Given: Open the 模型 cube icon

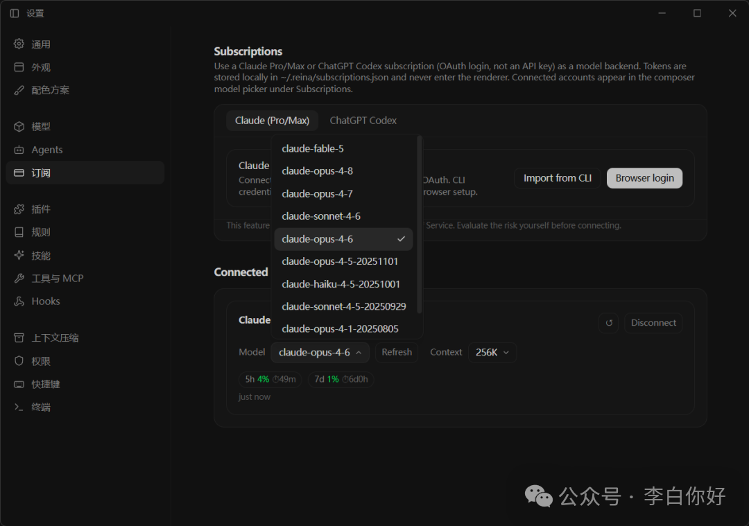Looking at the screenshot, I should (19, 127).
